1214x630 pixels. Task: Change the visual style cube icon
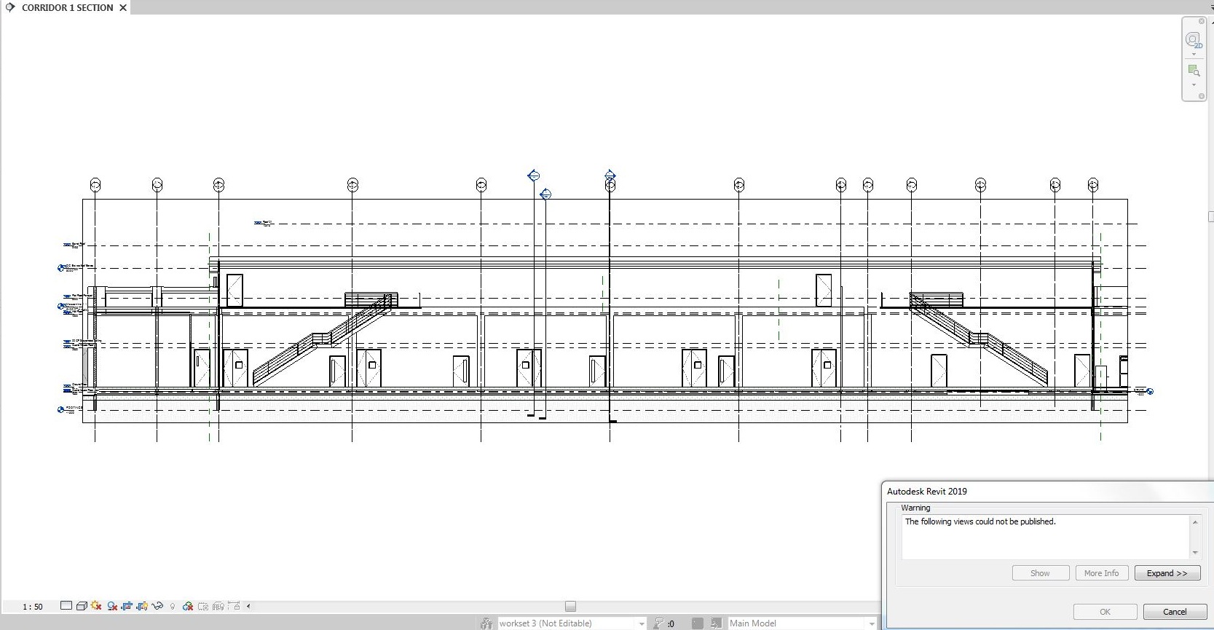[x=82, y=606]
